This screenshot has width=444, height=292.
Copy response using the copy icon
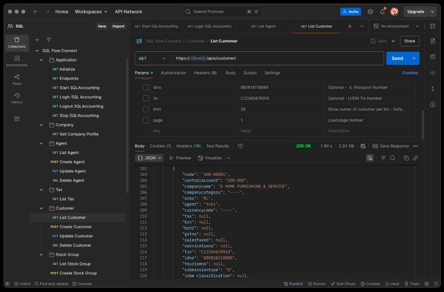click(406, 158)
